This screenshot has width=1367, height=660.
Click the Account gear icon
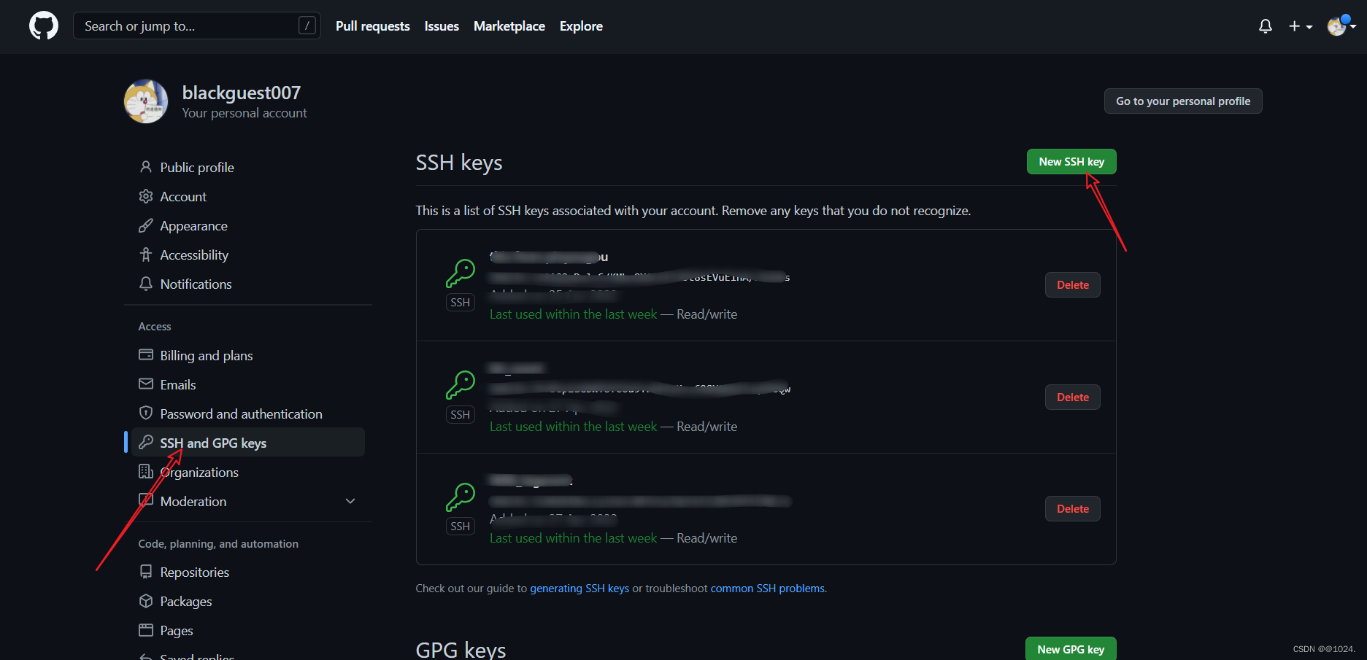(146, 196)
